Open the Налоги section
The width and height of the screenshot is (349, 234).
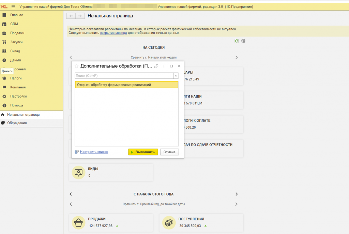pos(16,78)
